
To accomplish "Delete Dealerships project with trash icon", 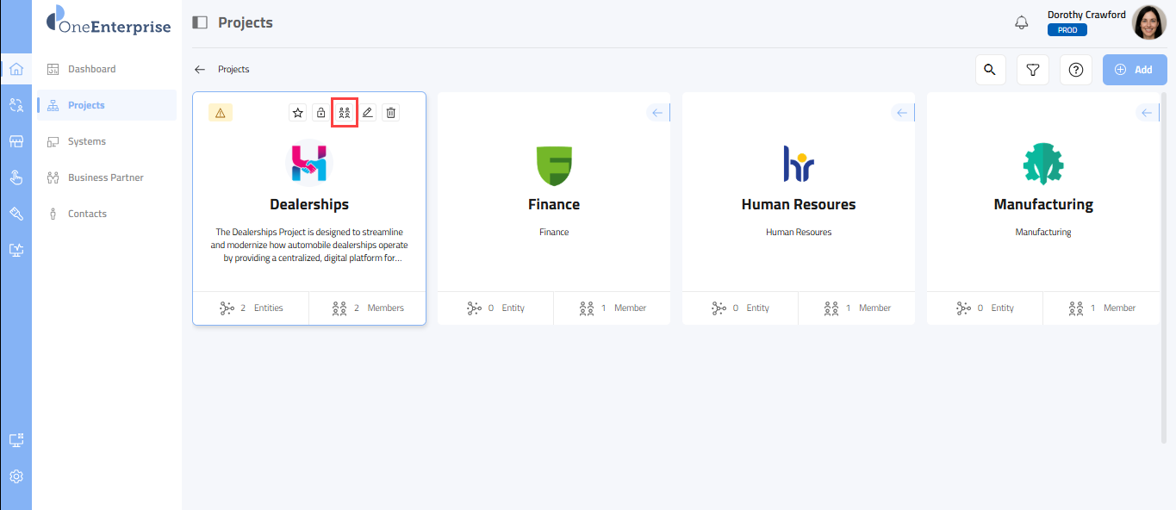I will point(391,113).
